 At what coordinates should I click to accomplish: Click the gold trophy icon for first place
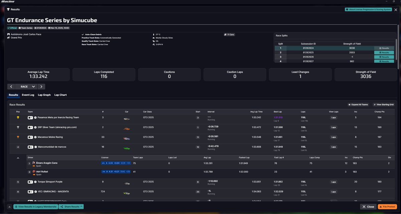pyautogui.click(x=18, y=118)
